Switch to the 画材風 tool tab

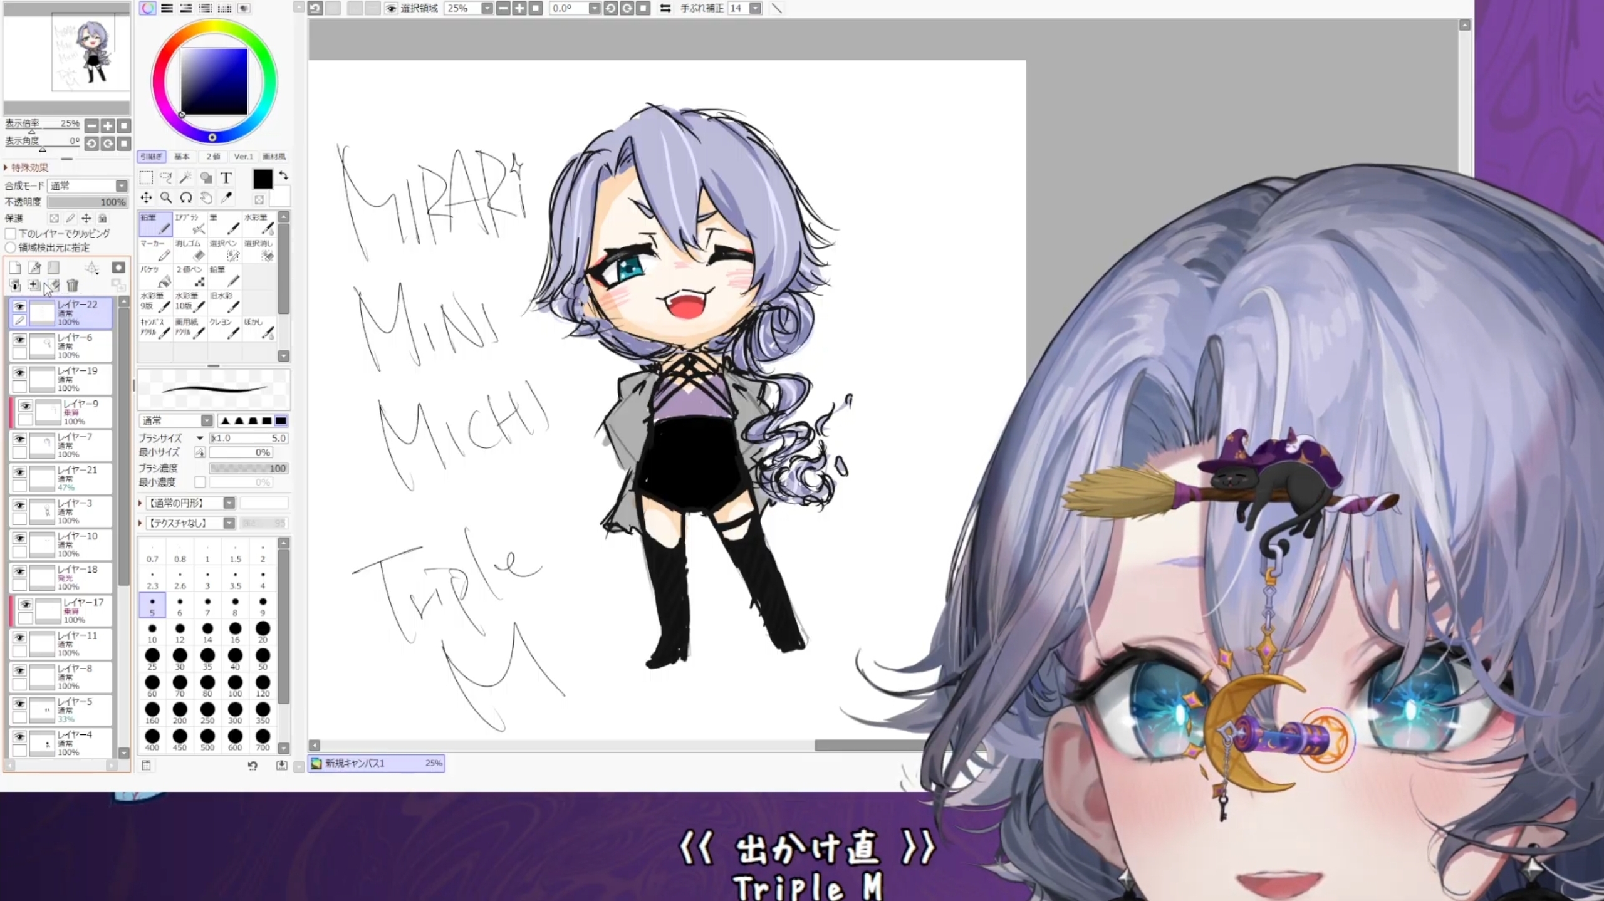point(274,157)
